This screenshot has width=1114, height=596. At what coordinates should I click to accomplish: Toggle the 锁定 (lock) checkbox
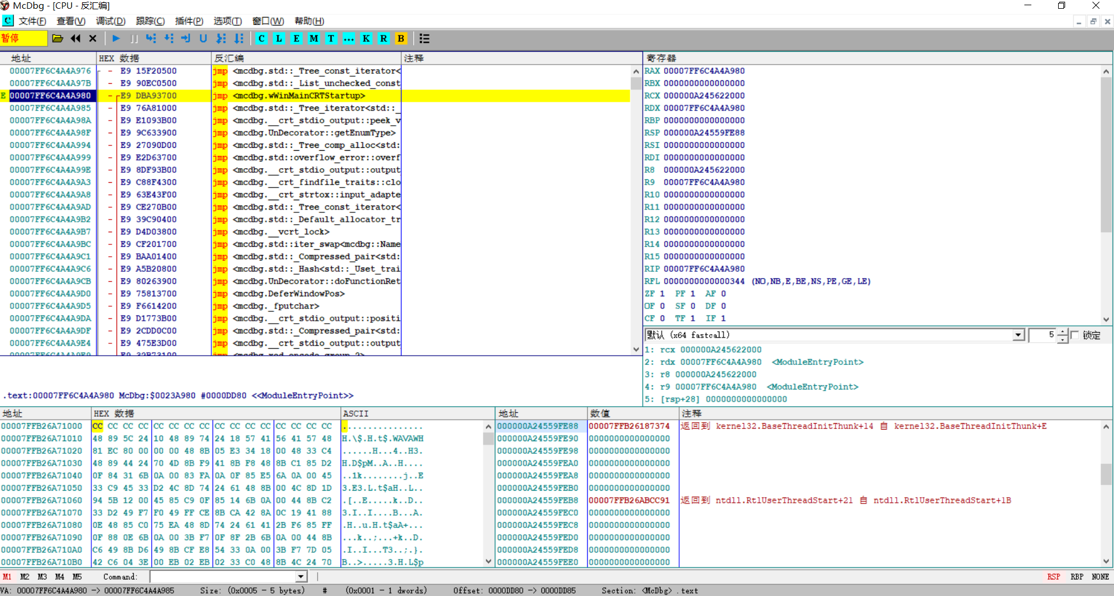[x=1074, y=335]
